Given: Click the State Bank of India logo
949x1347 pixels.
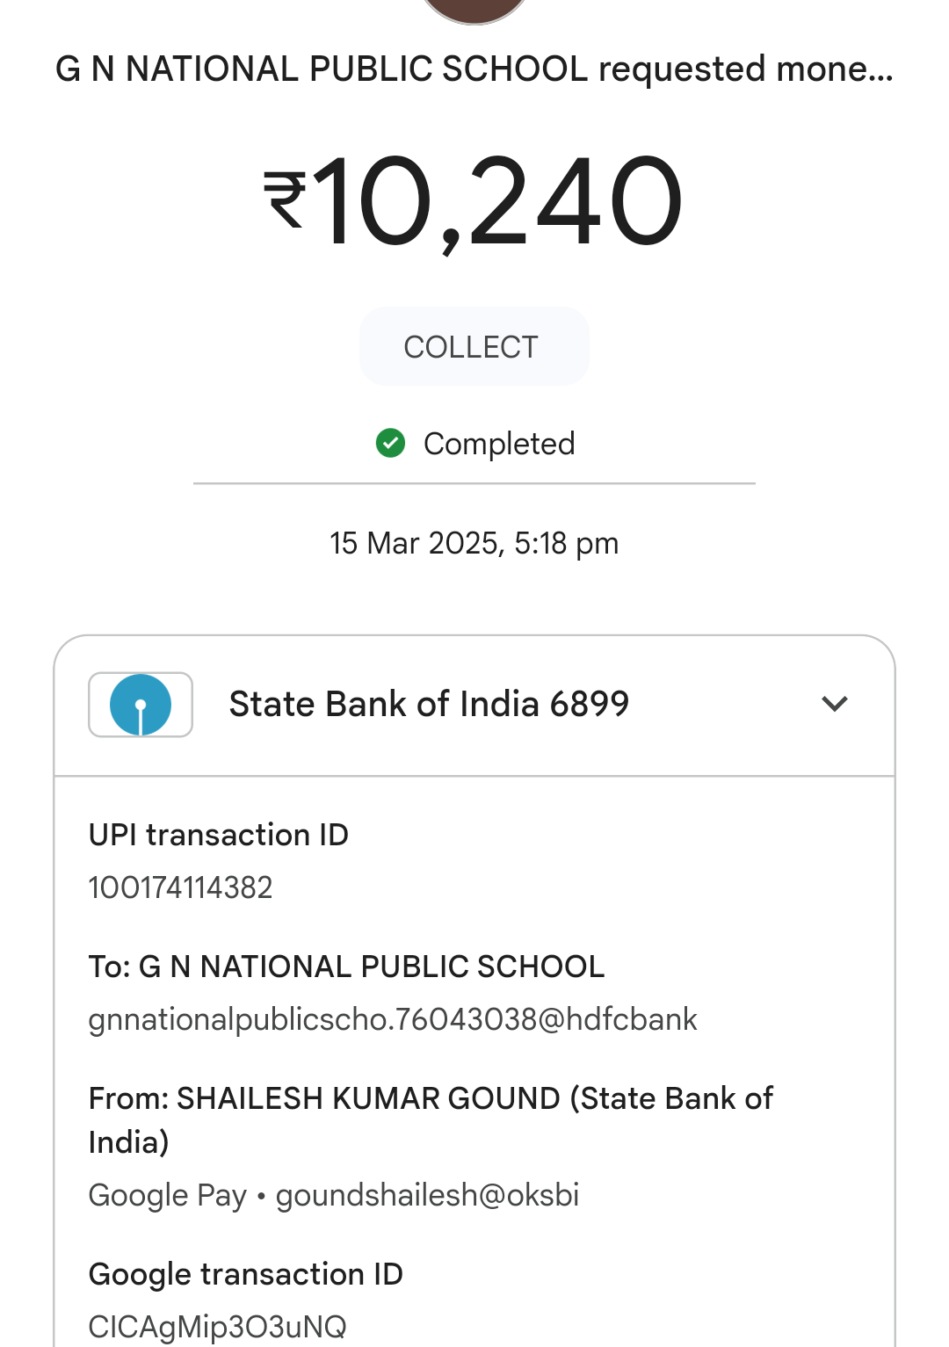Looking at the screenshot, I should coord(141,705).
